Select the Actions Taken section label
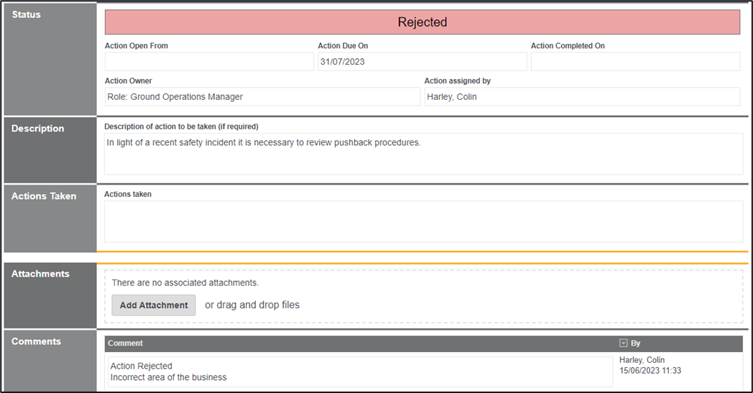Image resolution: width=753 pixels, height=393 pixels. click(44, 196)
